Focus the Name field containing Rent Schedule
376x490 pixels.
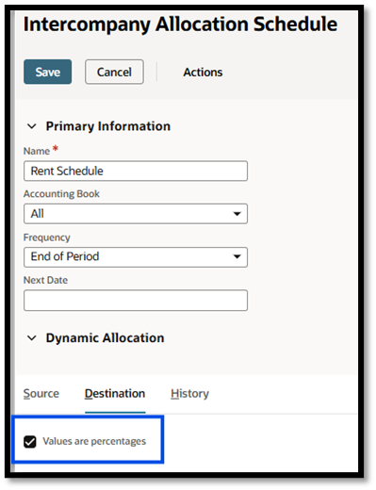coord(136,171)
